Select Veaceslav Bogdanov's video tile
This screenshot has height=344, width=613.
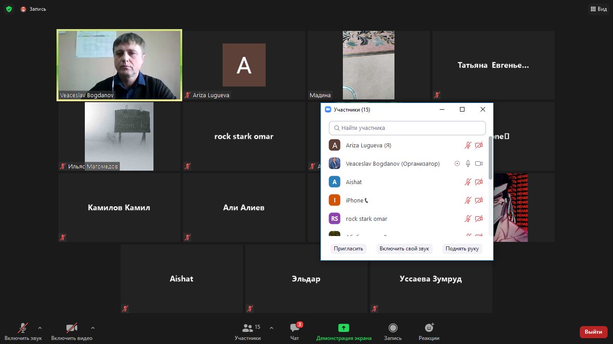coord(119,65)
